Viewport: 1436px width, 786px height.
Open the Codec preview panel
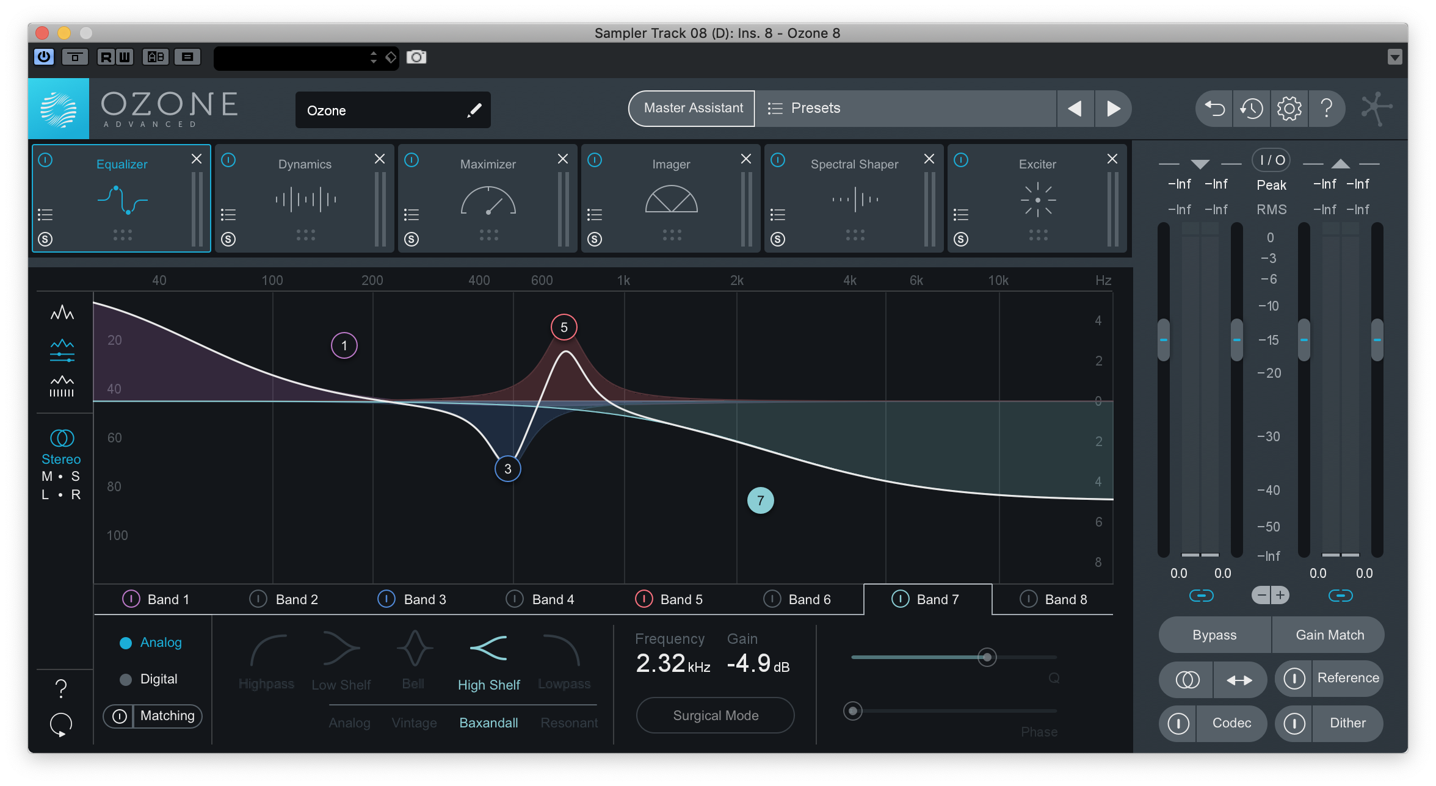click(x=1231, y=723)
